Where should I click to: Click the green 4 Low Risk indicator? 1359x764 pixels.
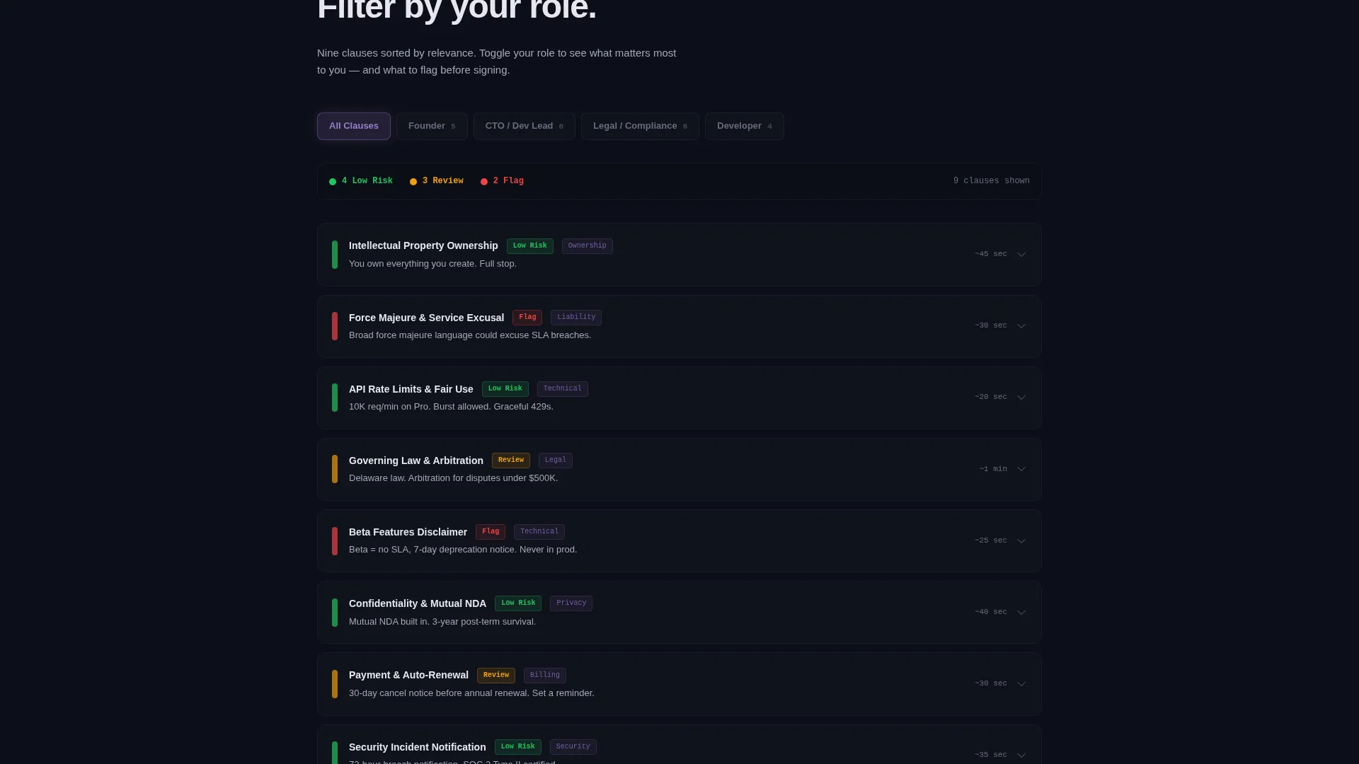361,181
